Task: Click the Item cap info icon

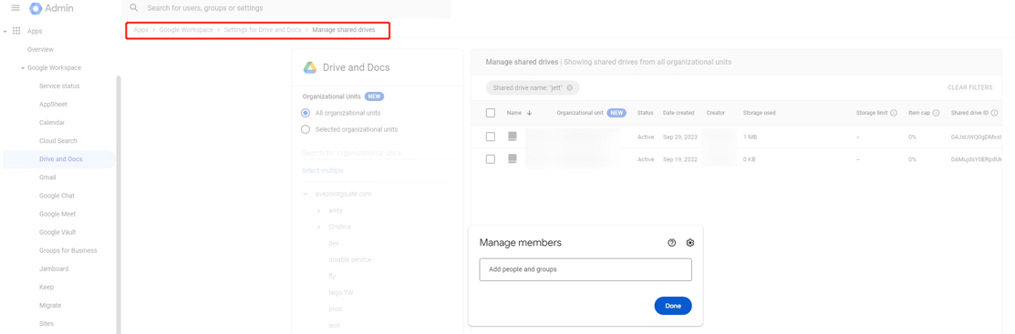Action: coord(936,113)
